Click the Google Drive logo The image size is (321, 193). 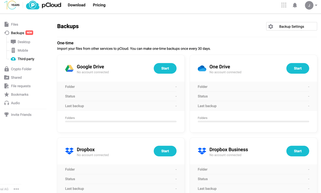pyautogui.click(x=69, y=68)
